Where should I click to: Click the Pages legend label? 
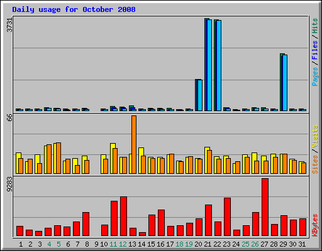point(315,77)
